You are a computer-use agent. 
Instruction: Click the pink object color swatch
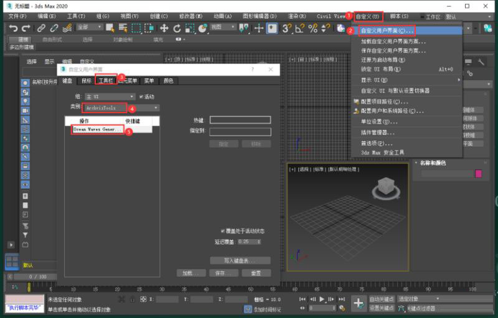pyautogui.click(x=478, y=174)
